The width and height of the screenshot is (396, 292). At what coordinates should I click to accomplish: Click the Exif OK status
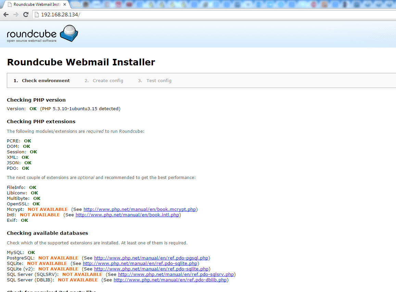click(25, 220)
